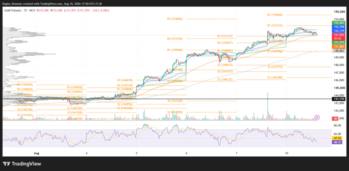Click the 7 date label on time axis

(237, 153)
